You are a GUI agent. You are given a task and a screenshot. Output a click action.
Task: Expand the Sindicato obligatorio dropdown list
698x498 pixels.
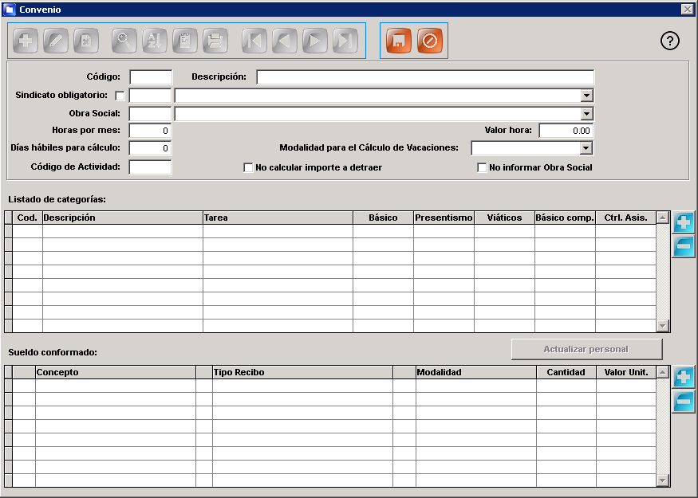(586, 96)
